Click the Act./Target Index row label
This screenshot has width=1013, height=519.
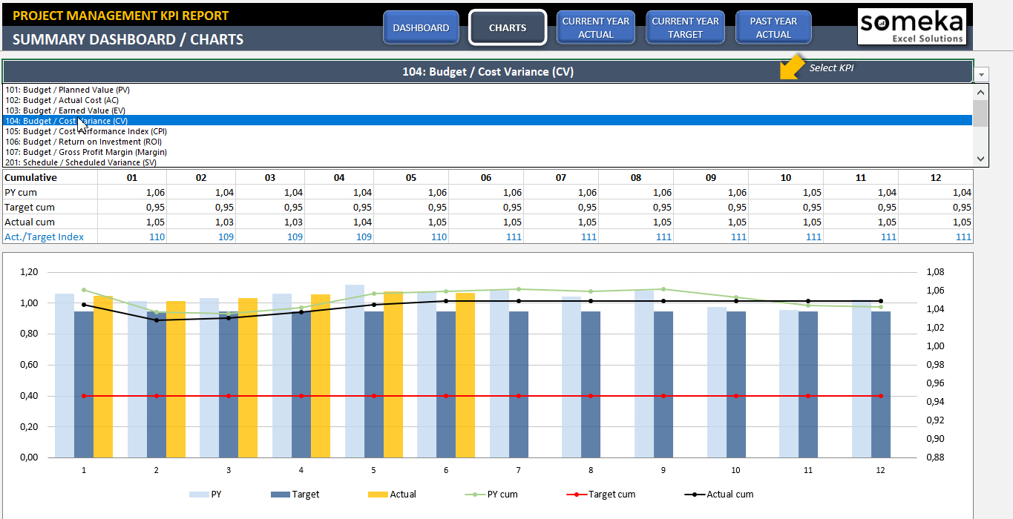tap(45, 237)
